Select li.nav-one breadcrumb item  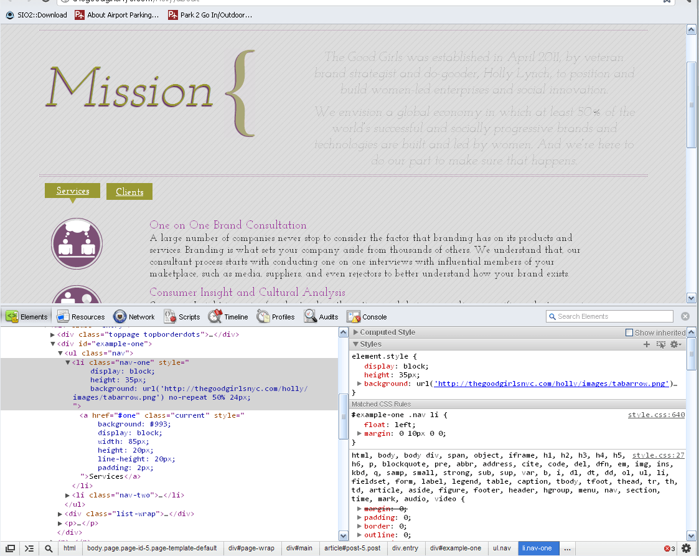537,548
